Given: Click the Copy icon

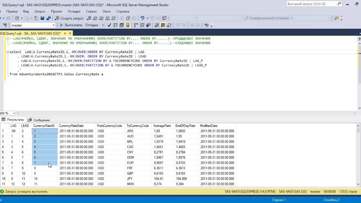Looking at the screenshot, I should click(x=128, y=18).
